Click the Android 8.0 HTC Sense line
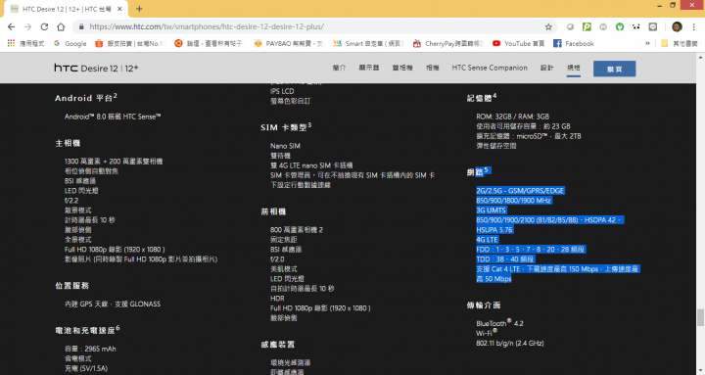Image resolution: width=705 pixels, height=375 pixels. coord(113,117)
